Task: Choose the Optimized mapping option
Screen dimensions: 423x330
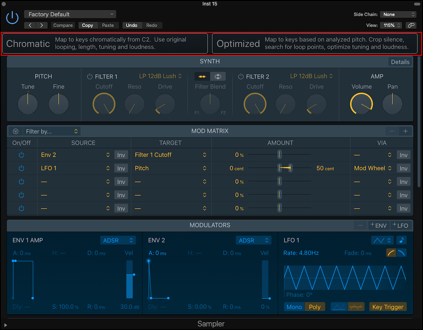Action: pos(315,44)
